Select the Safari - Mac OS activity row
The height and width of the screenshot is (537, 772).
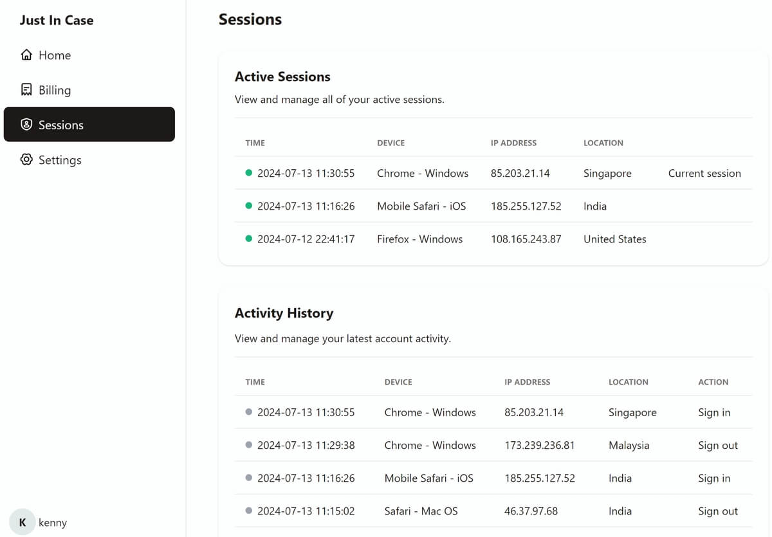click(493, 511)
